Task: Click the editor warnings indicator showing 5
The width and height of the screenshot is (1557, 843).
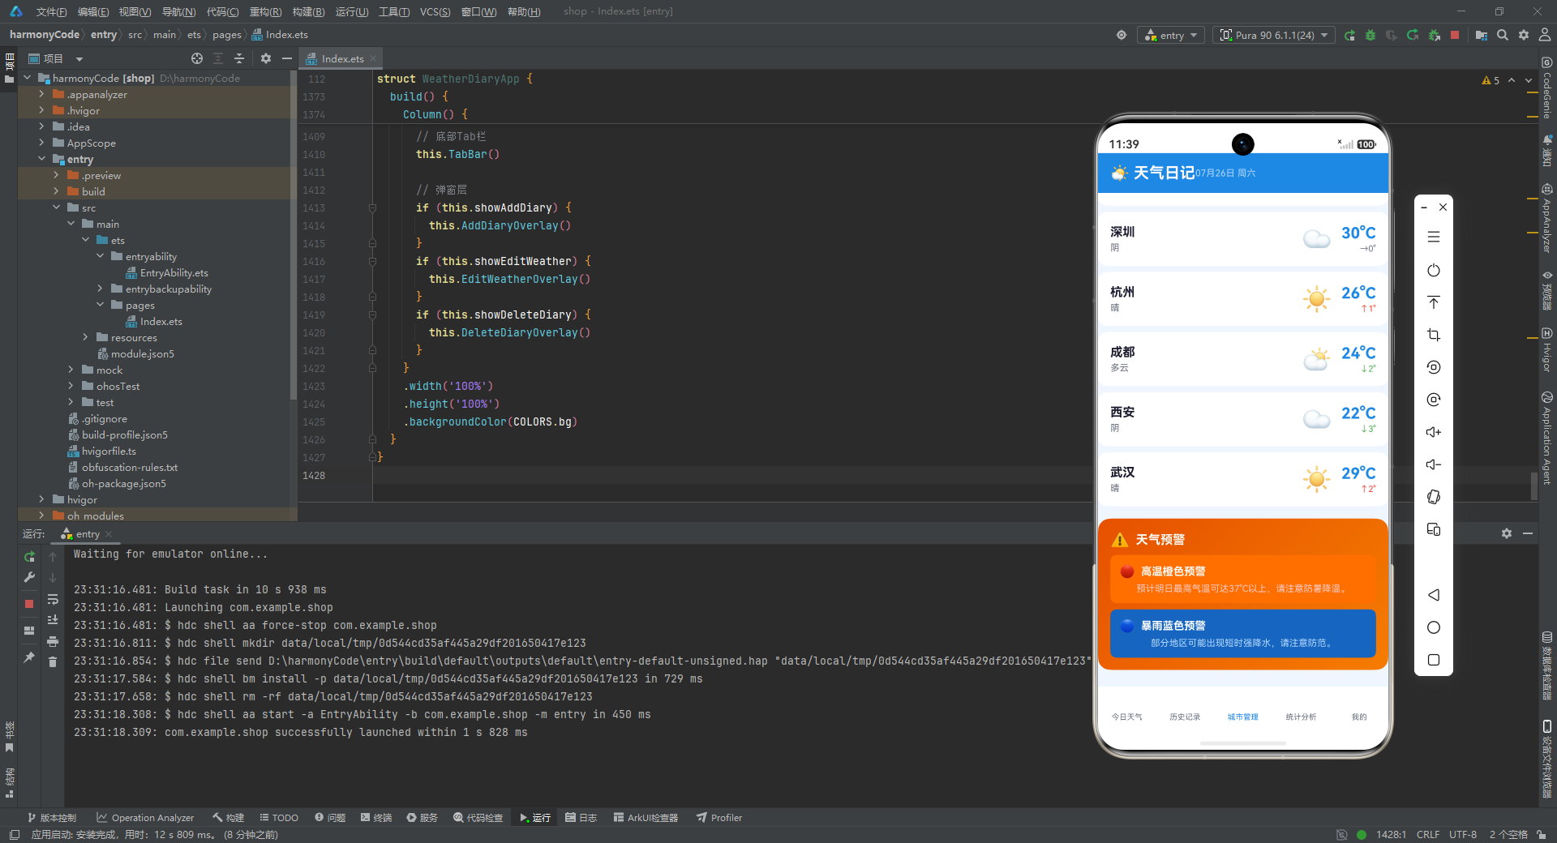Action: point(1491,80)
